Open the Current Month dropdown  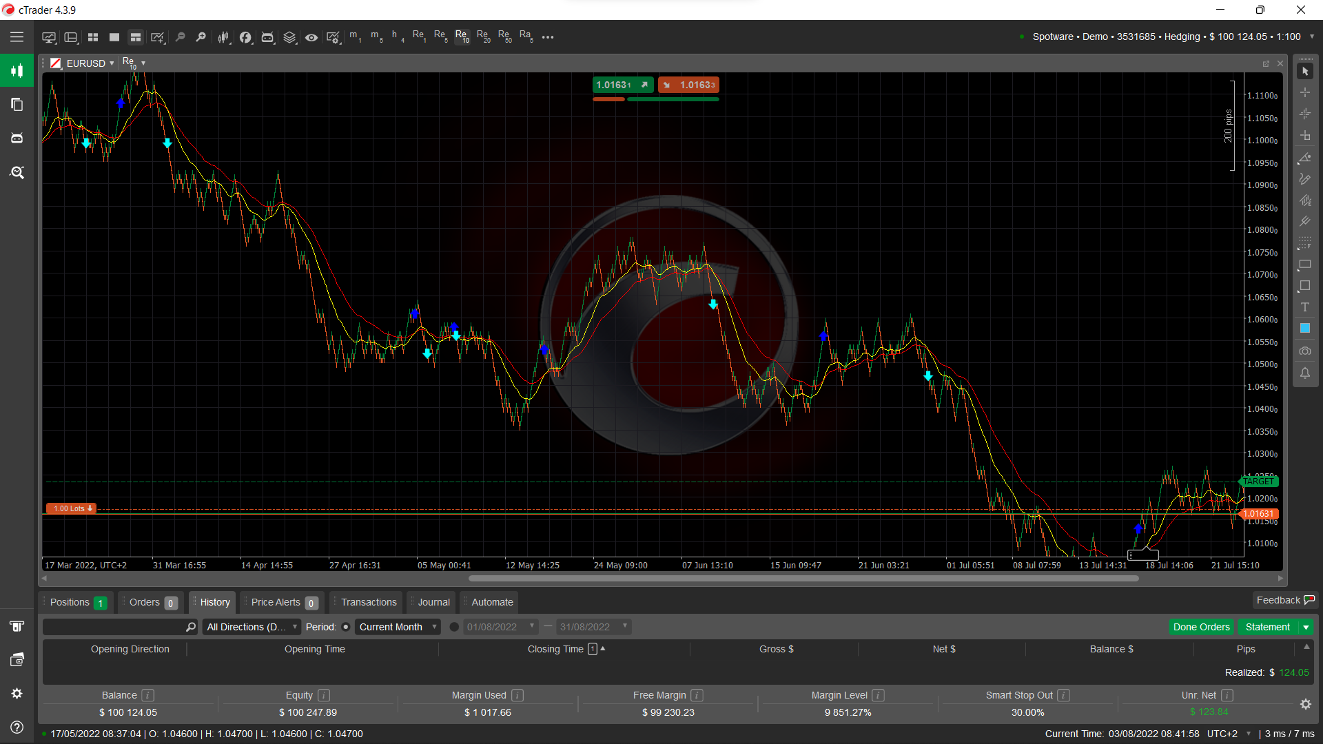398,627
